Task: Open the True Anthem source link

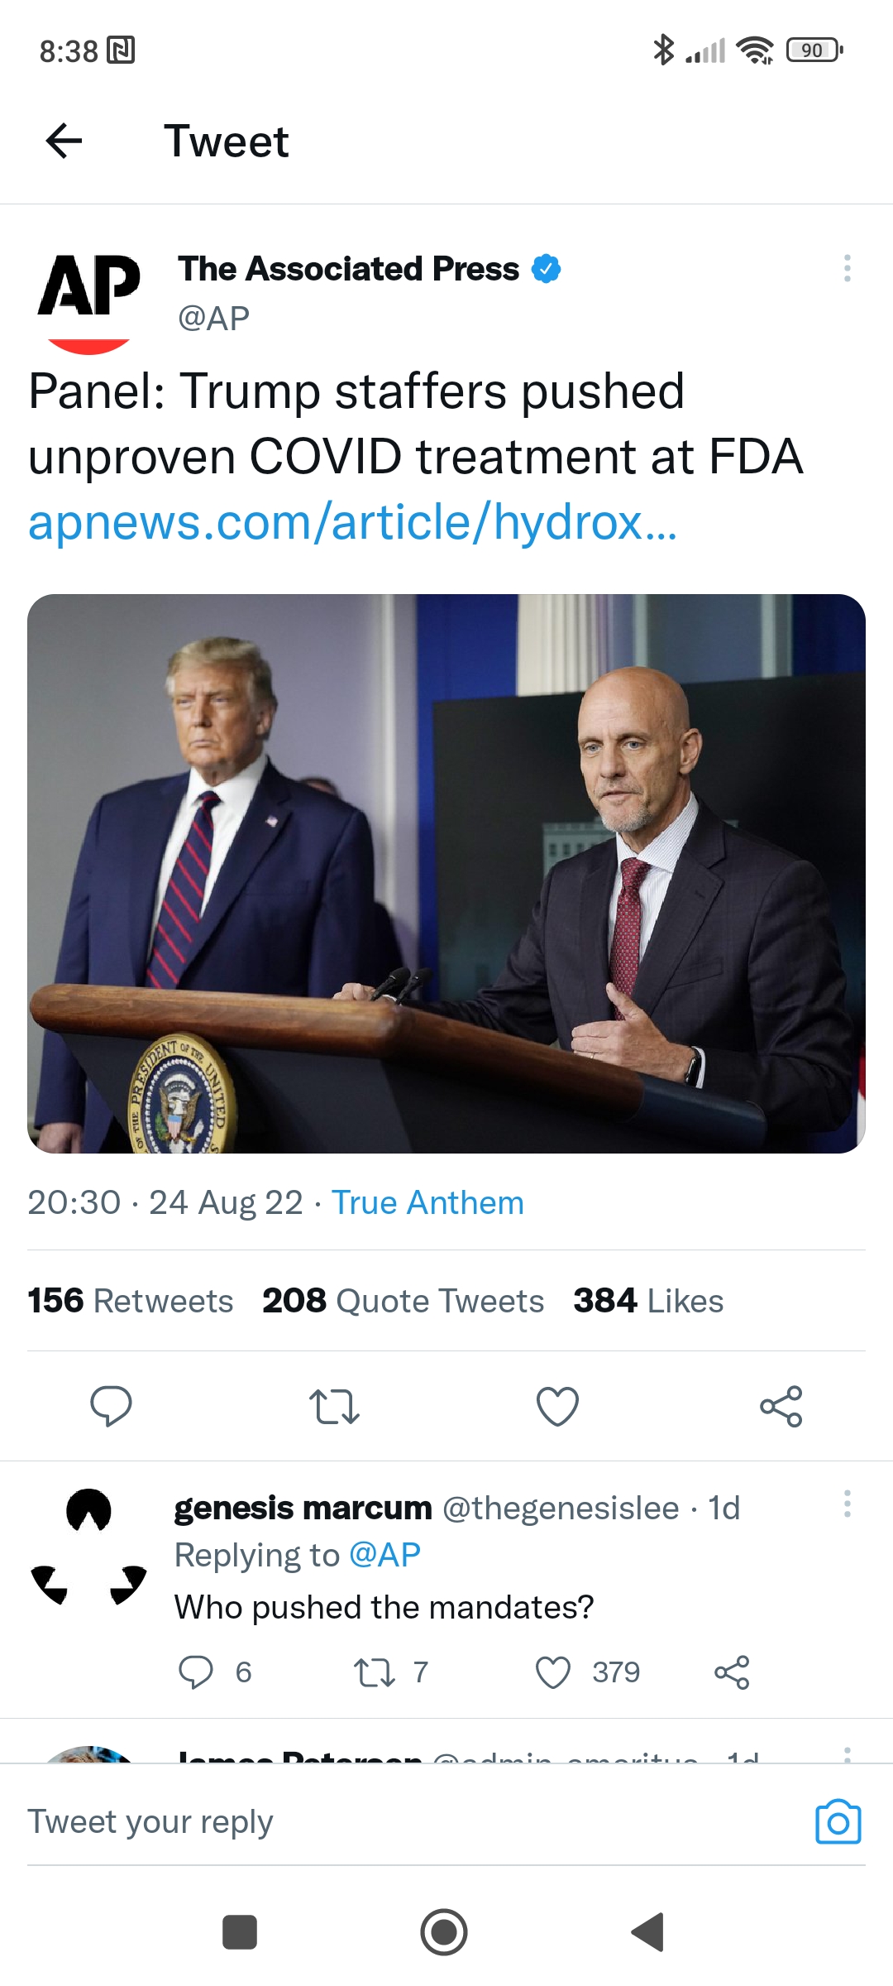Action: [x=427, y=1202]
